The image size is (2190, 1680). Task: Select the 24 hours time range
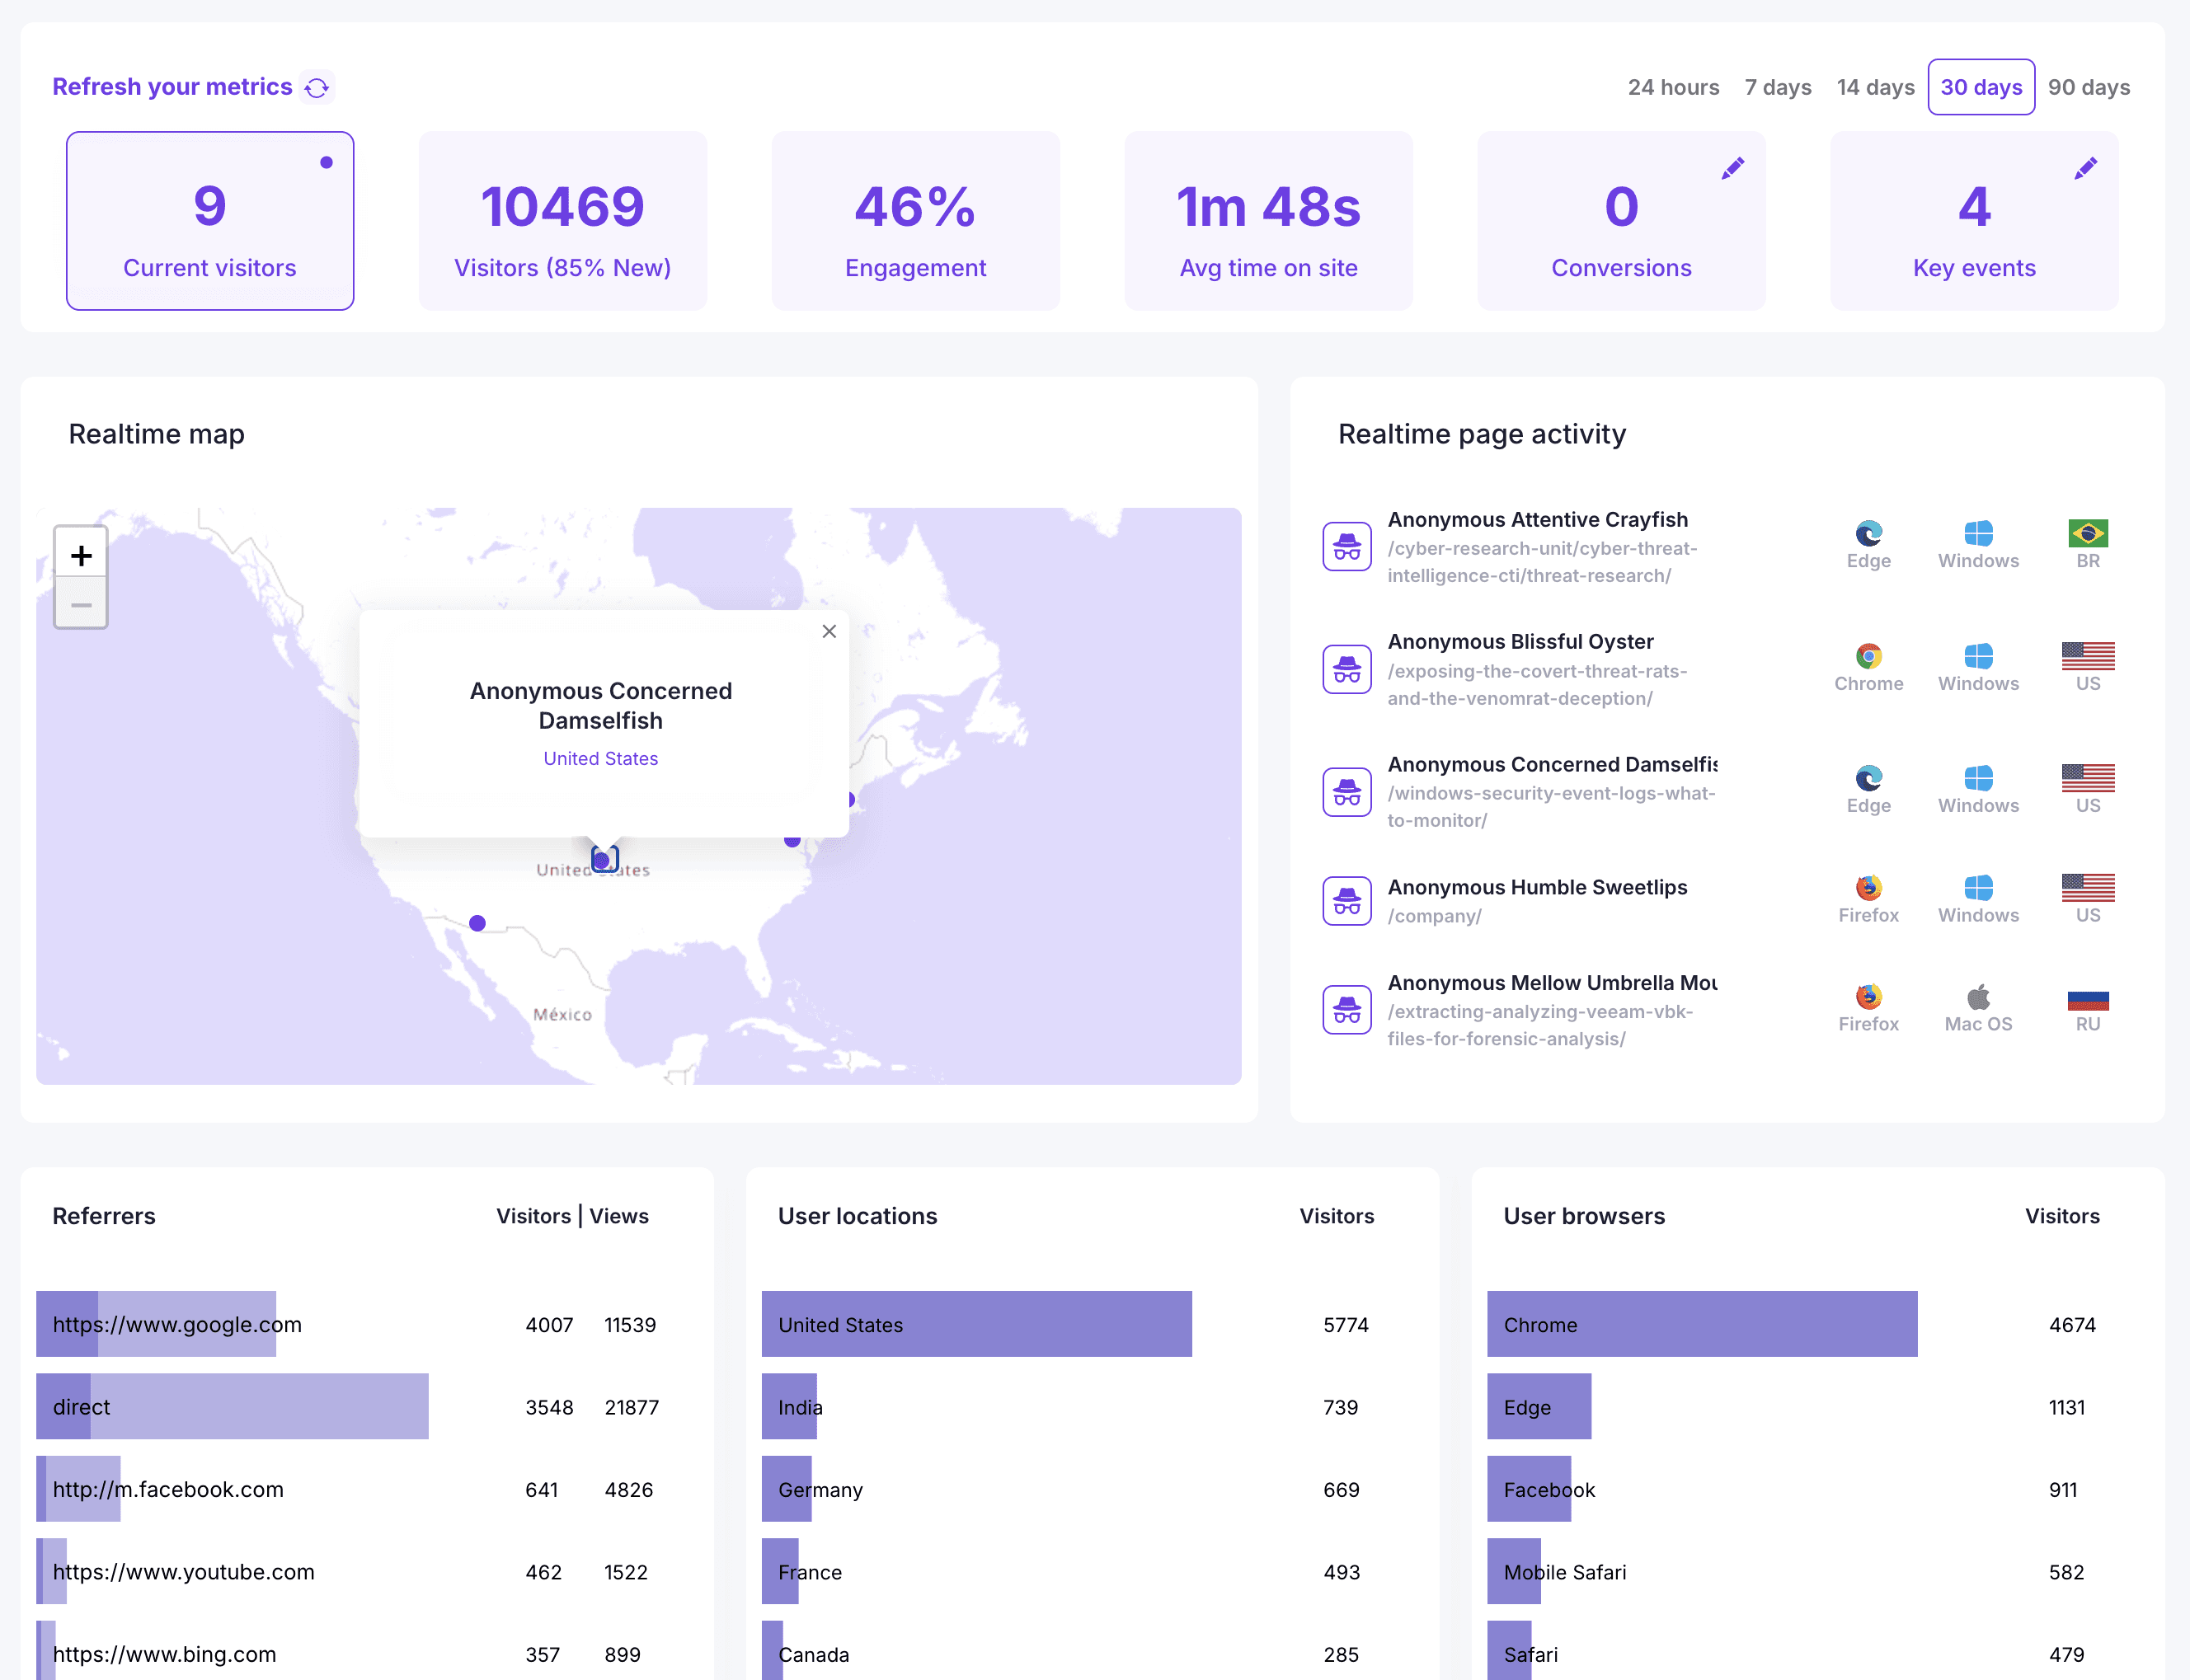1673,88
